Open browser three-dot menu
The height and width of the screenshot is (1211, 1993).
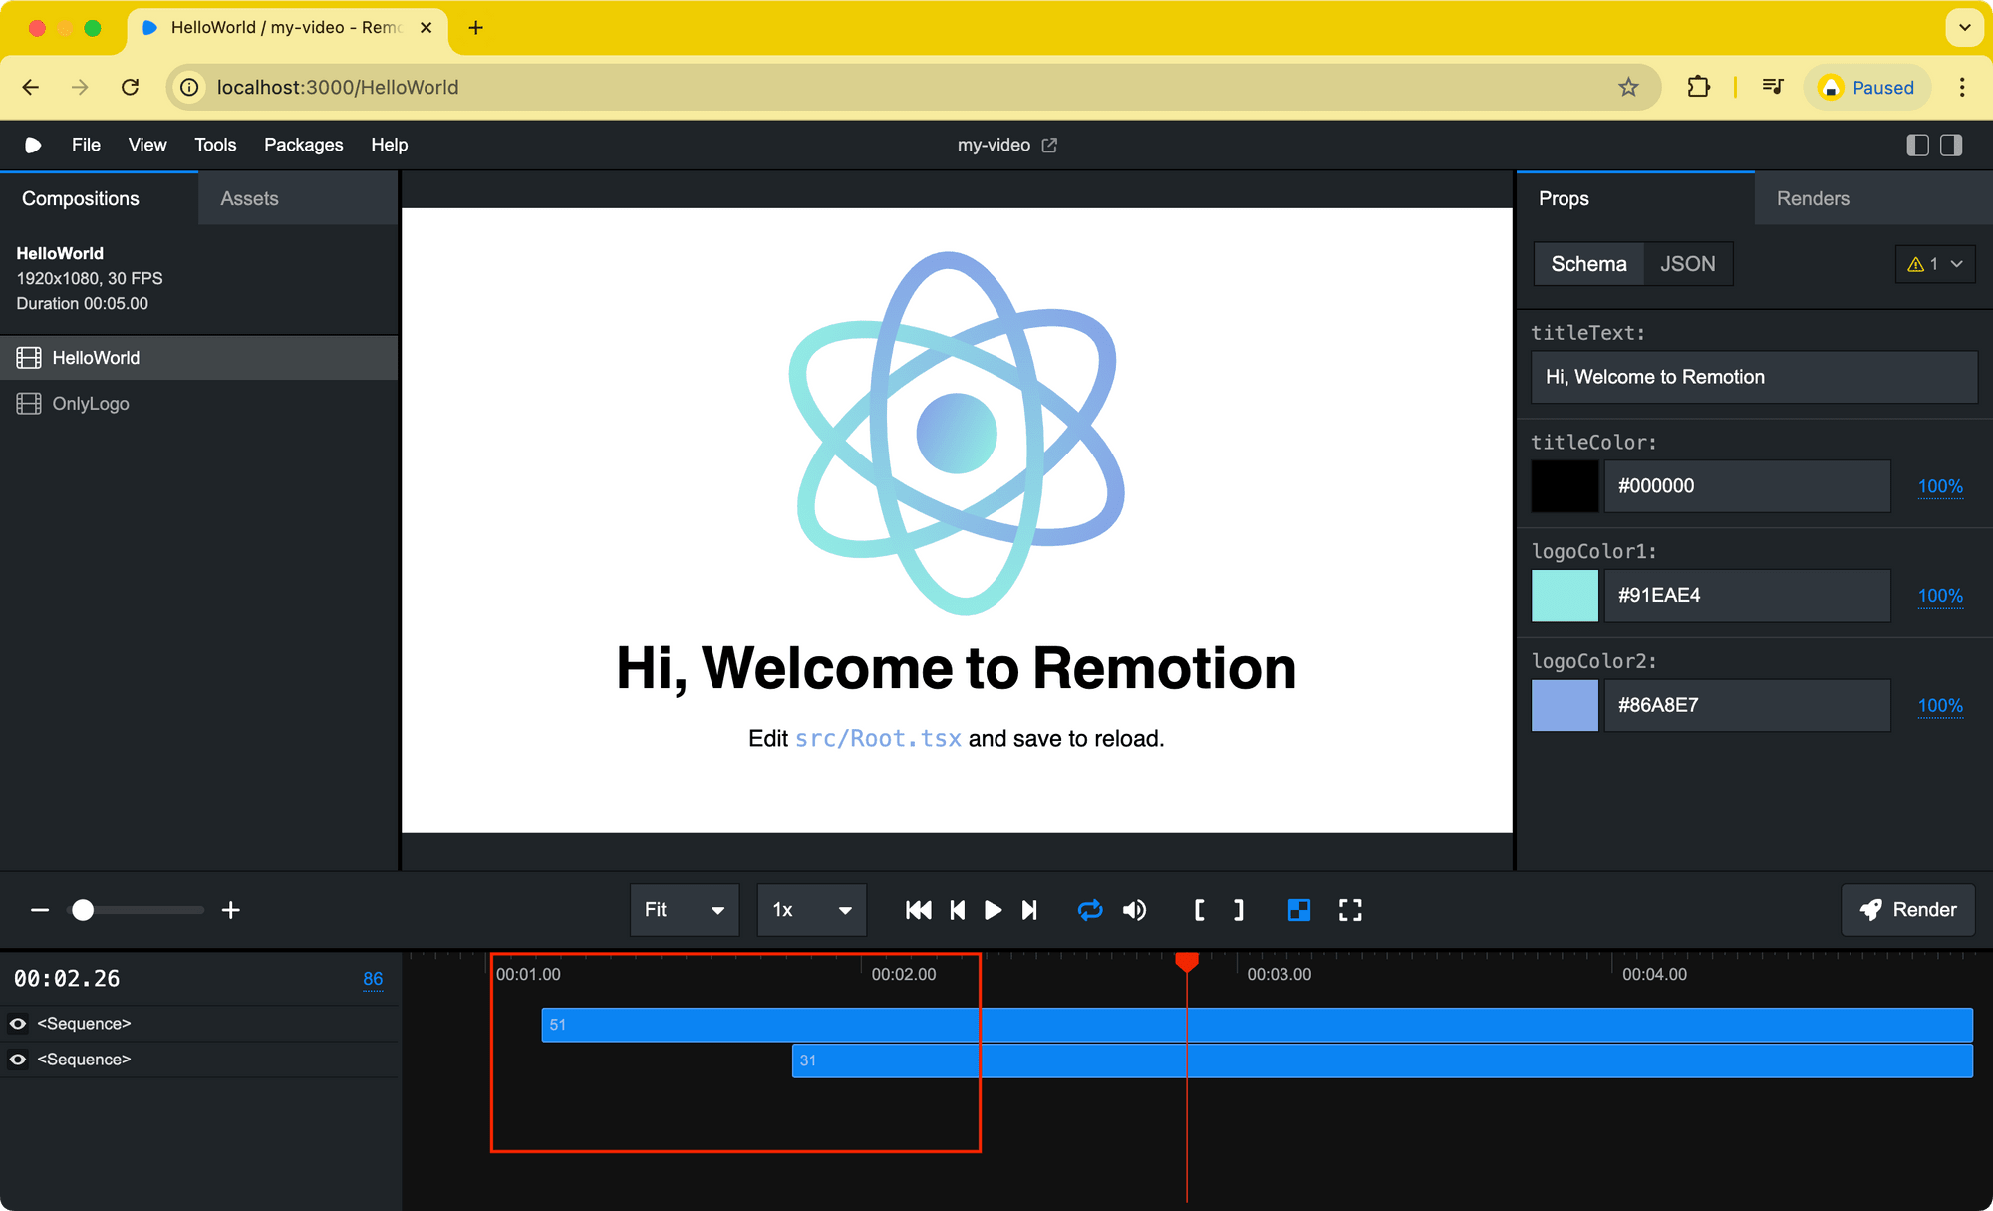click(x=1962, y=87)
